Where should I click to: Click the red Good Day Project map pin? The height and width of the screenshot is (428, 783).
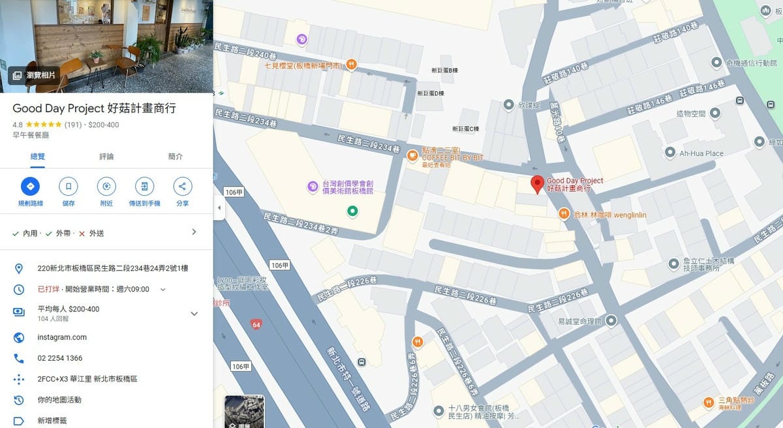coord(537,185)
